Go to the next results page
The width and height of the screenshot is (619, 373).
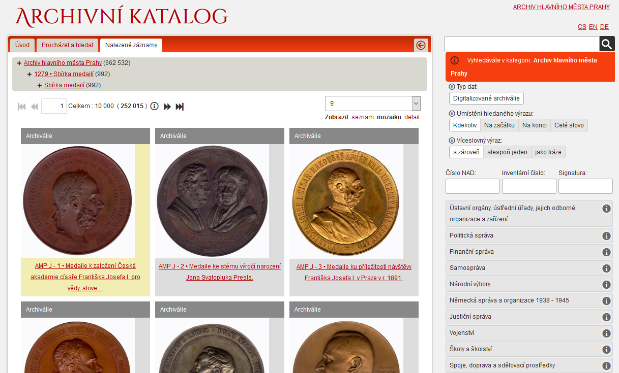click(x=167, y=107)
